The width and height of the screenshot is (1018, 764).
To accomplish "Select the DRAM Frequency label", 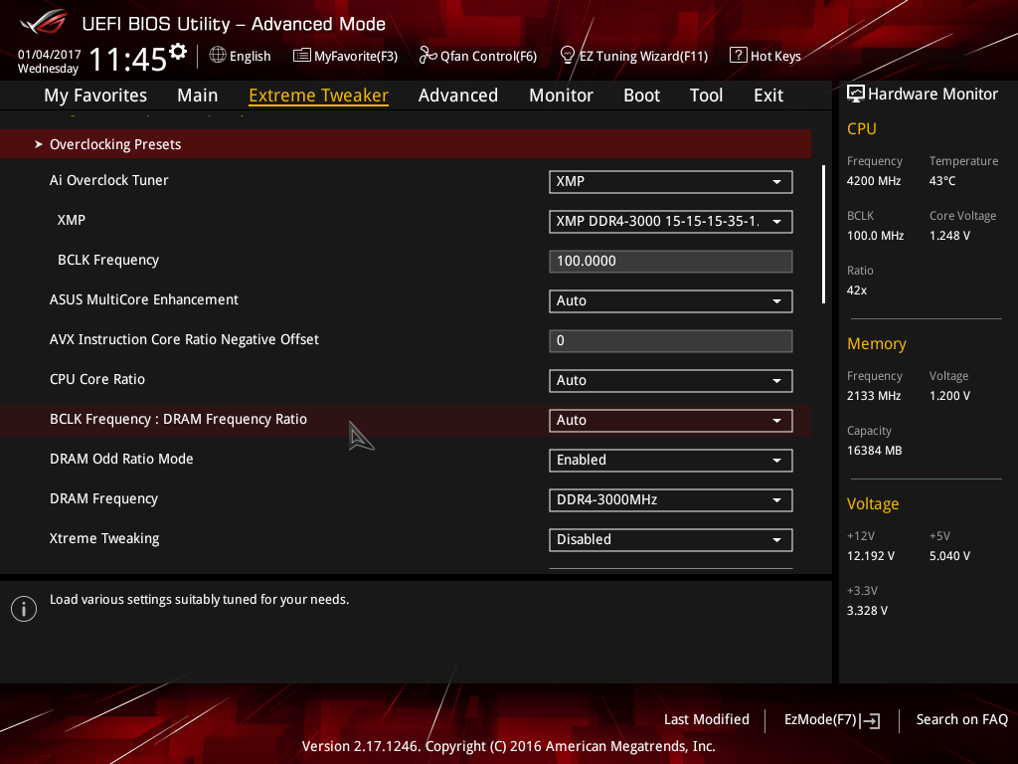I will coord(103,499).
